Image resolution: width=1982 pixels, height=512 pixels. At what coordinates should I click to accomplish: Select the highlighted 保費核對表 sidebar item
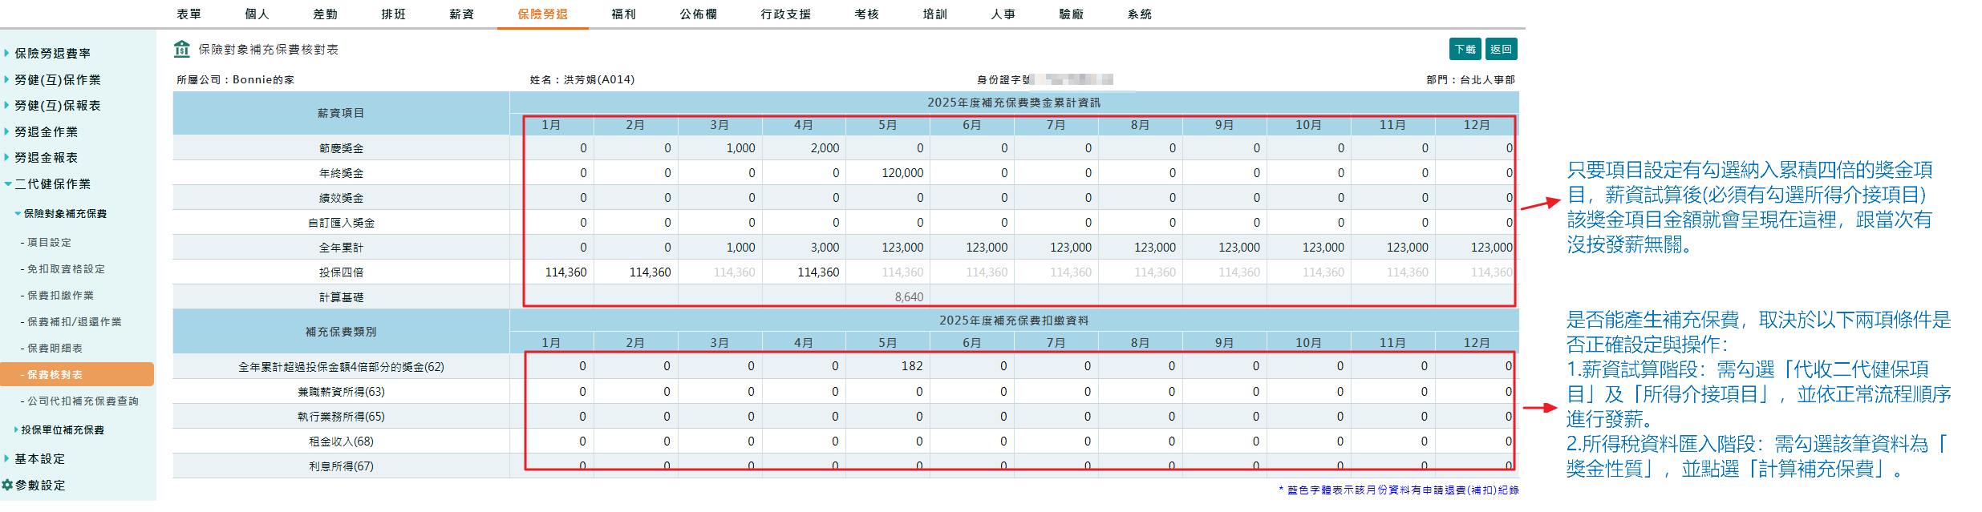77,374
